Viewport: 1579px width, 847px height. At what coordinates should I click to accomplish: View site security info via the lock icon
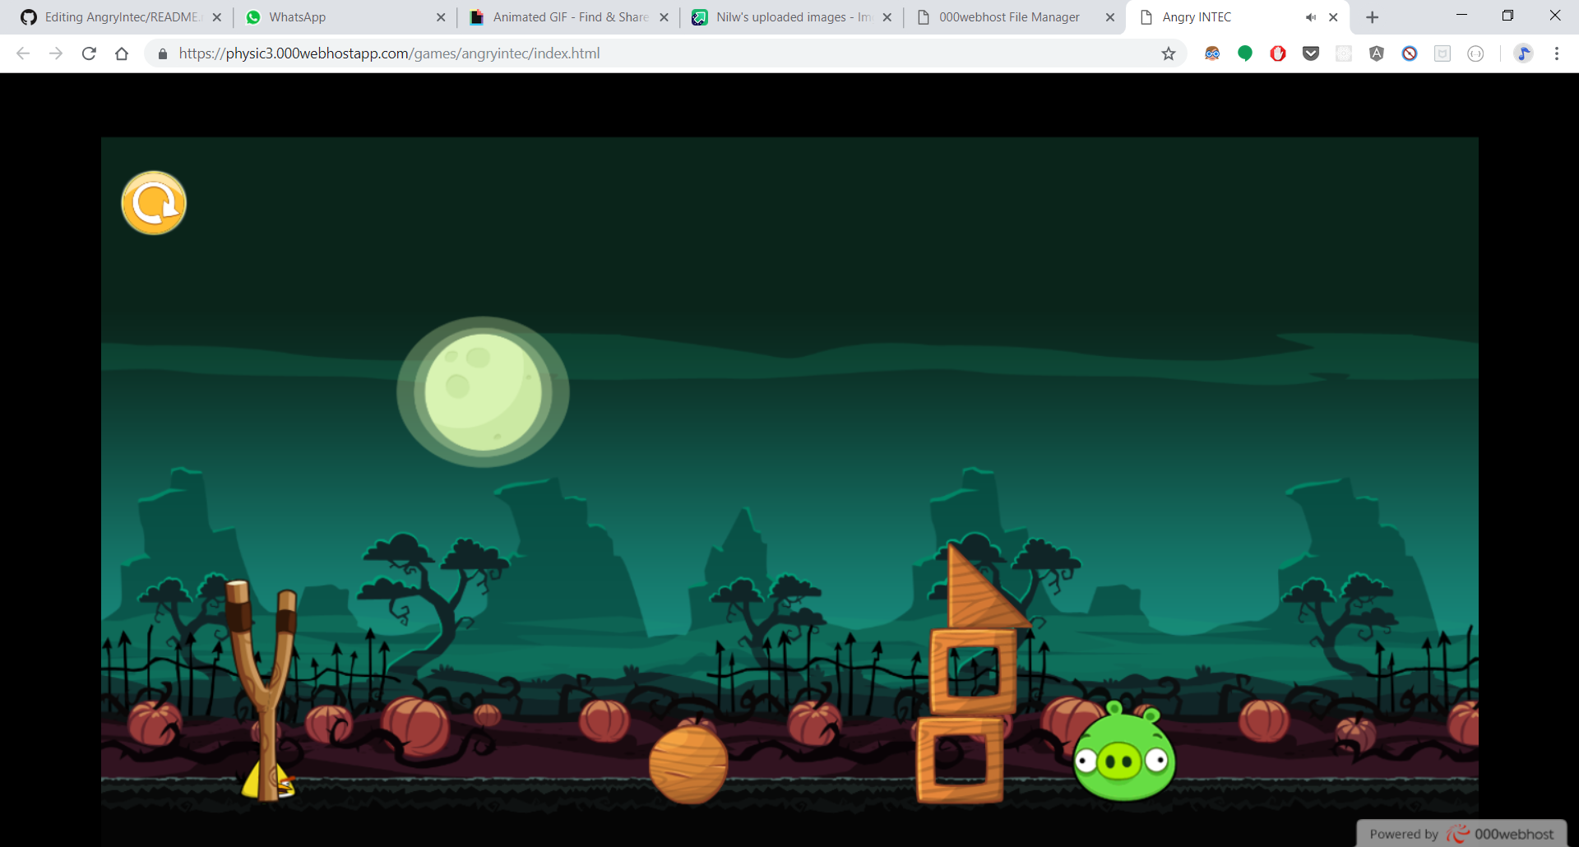point(163,53)
